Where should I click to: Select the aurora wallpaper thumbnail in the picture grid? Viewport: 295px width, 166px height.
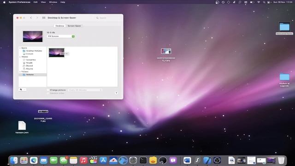click(x=56, y=53)
